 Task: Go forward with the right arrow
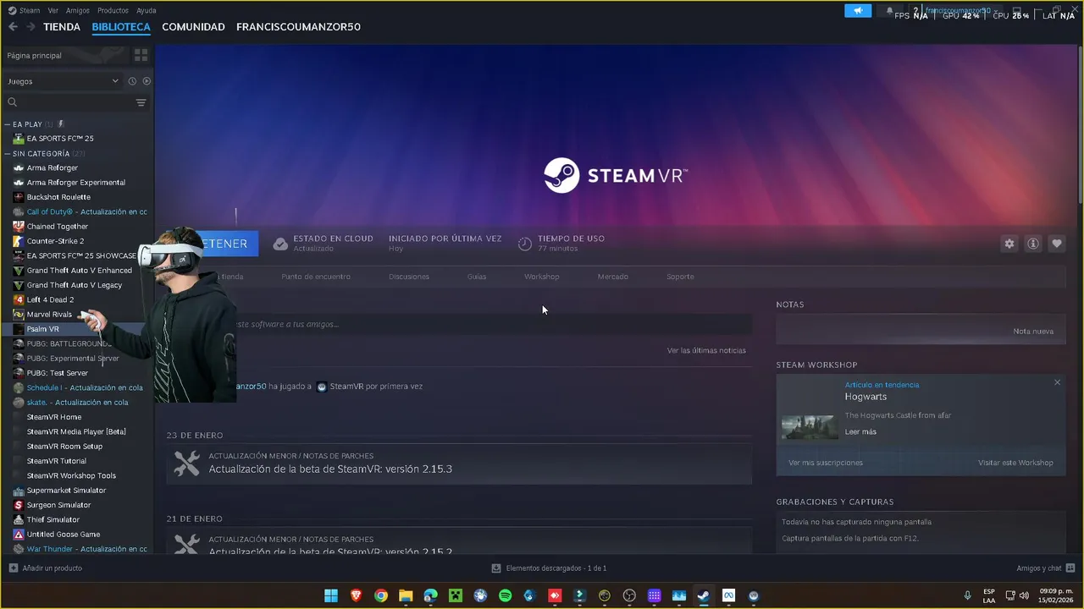(30, 27)
